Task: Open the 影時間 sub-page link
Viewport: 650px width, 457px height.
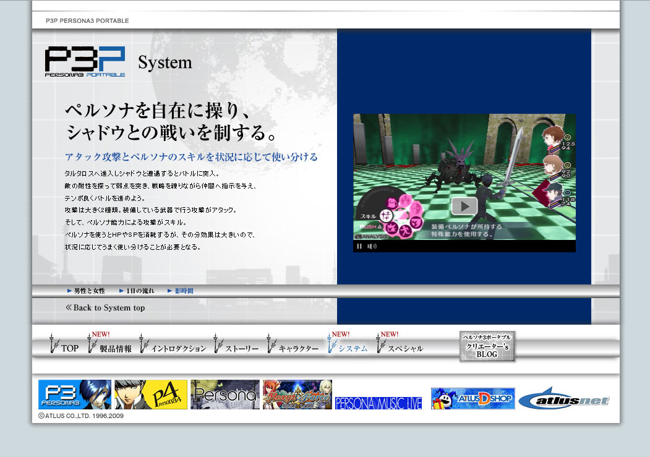Action: 181,291
